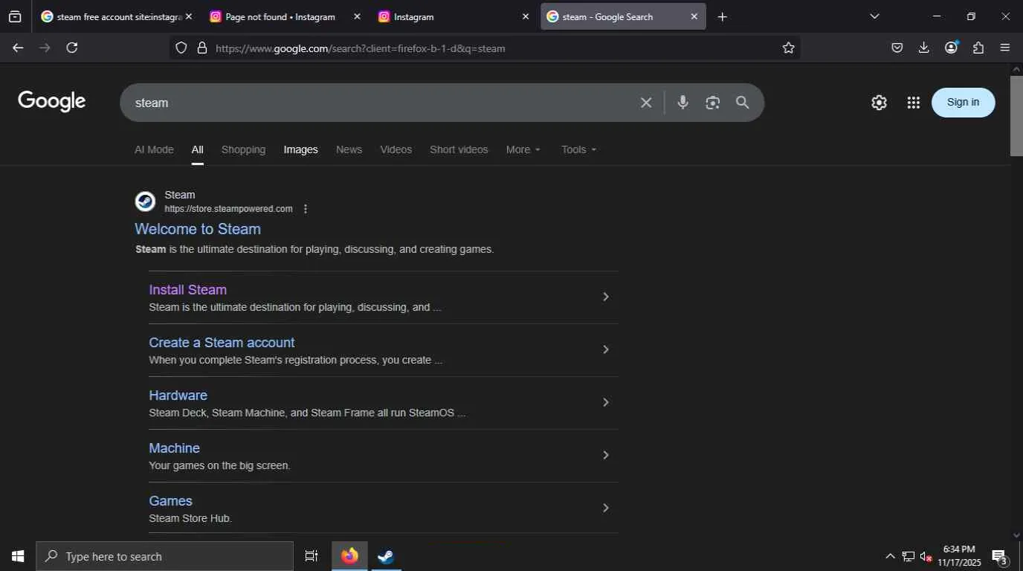Open the Windows notification center

999,556
